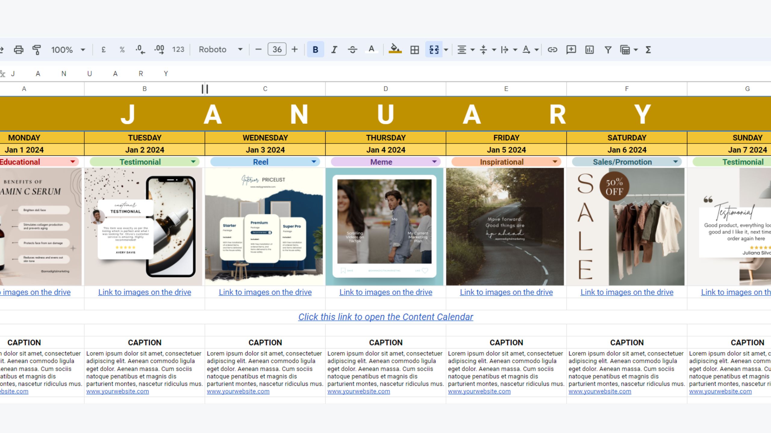Select the SALE 50% OFF image
771x433 pixels.
(626, 227)
